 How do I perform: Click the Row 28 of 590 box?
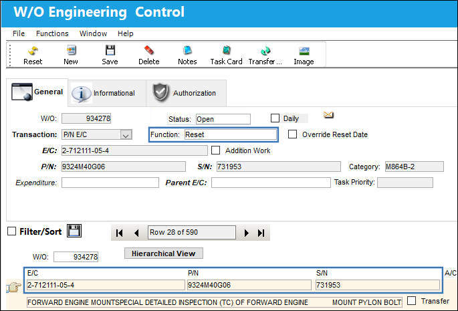[192, 232]
